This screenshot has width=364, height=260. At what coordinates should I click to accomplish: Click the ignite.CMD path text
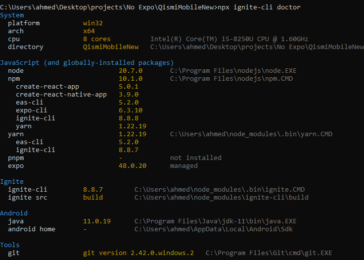tap(220, 190)
